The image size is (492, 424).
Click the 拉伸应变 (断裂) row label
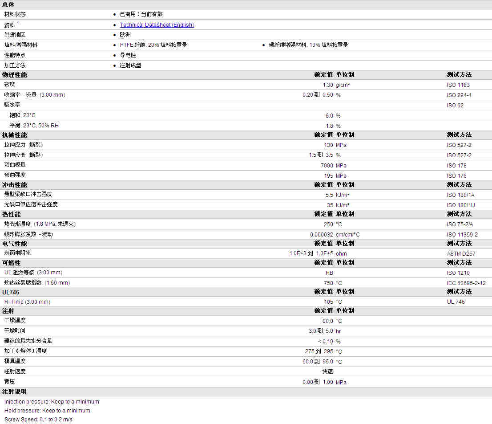tap(24, 155)
